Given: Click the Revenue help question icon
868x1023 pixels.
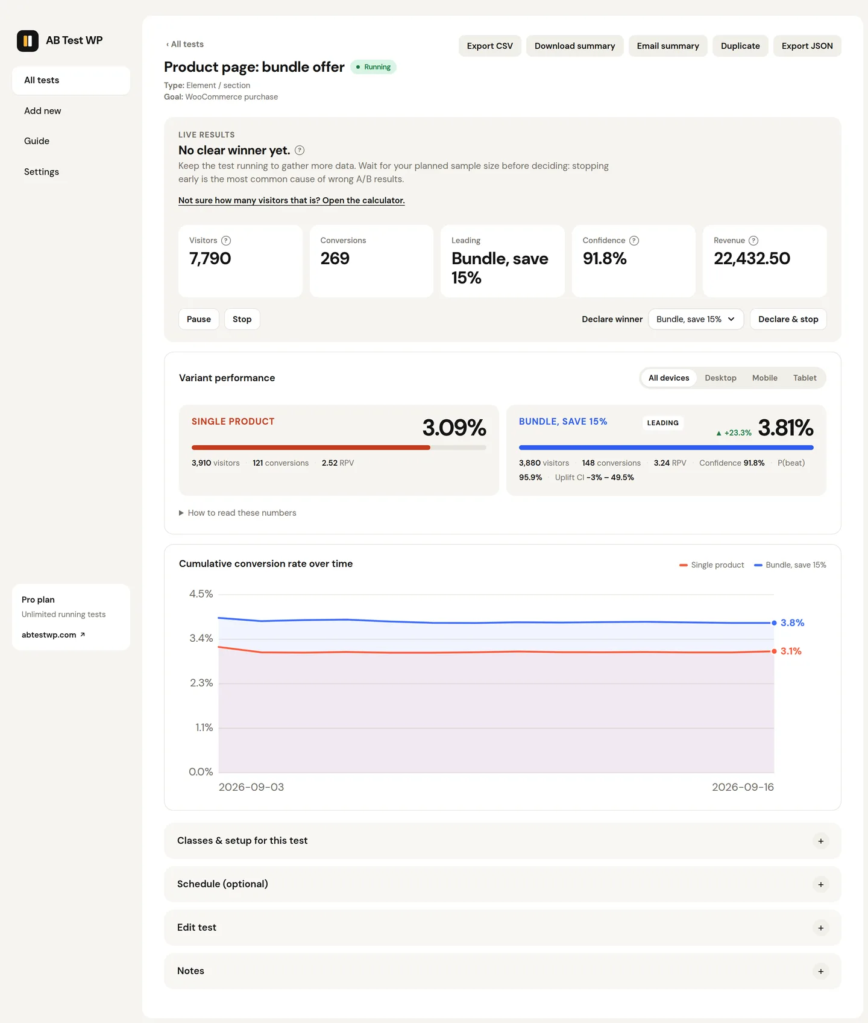Looking at the screenshot, I should (x=753, y=241).
